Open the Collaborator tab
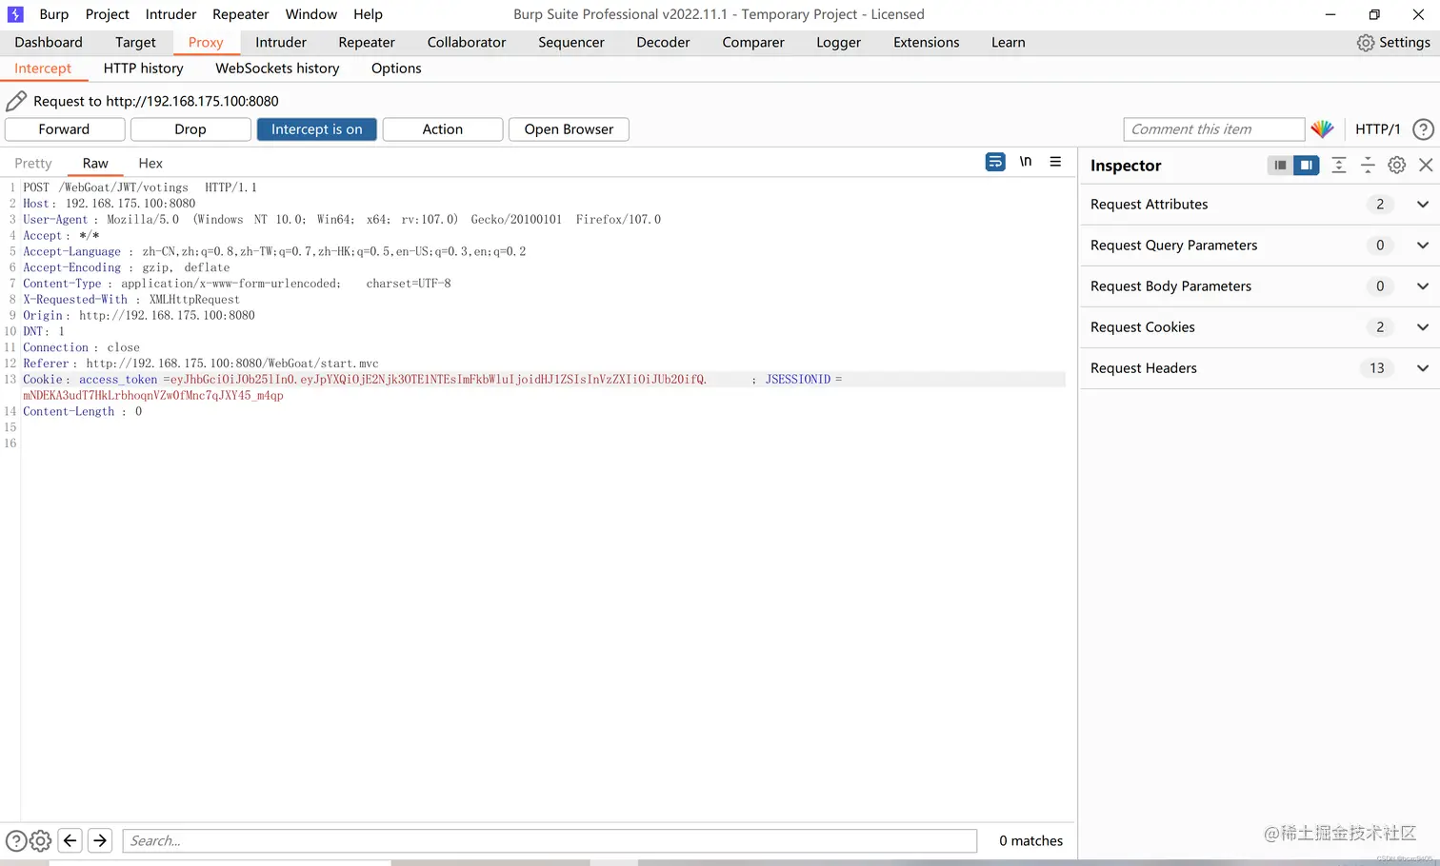The height and width of the screenshot is (866, 1440). [467, 43]
